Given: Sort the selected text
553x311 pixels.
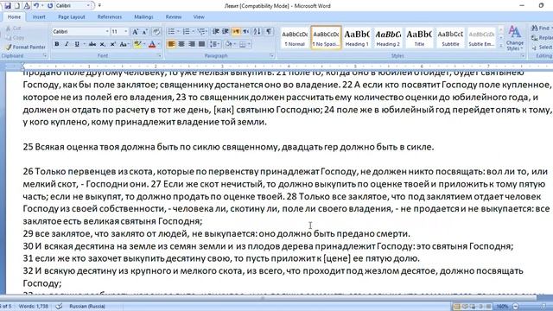Looking at the screenshot, I should pos(257,32).
